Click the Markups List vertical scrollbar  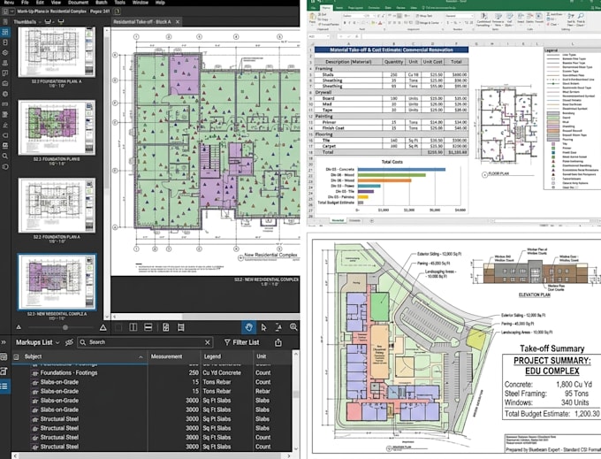click(x=295, y=401)
